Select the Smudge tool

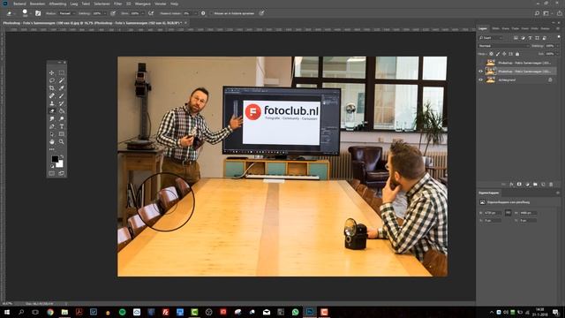tap(52, 118)
